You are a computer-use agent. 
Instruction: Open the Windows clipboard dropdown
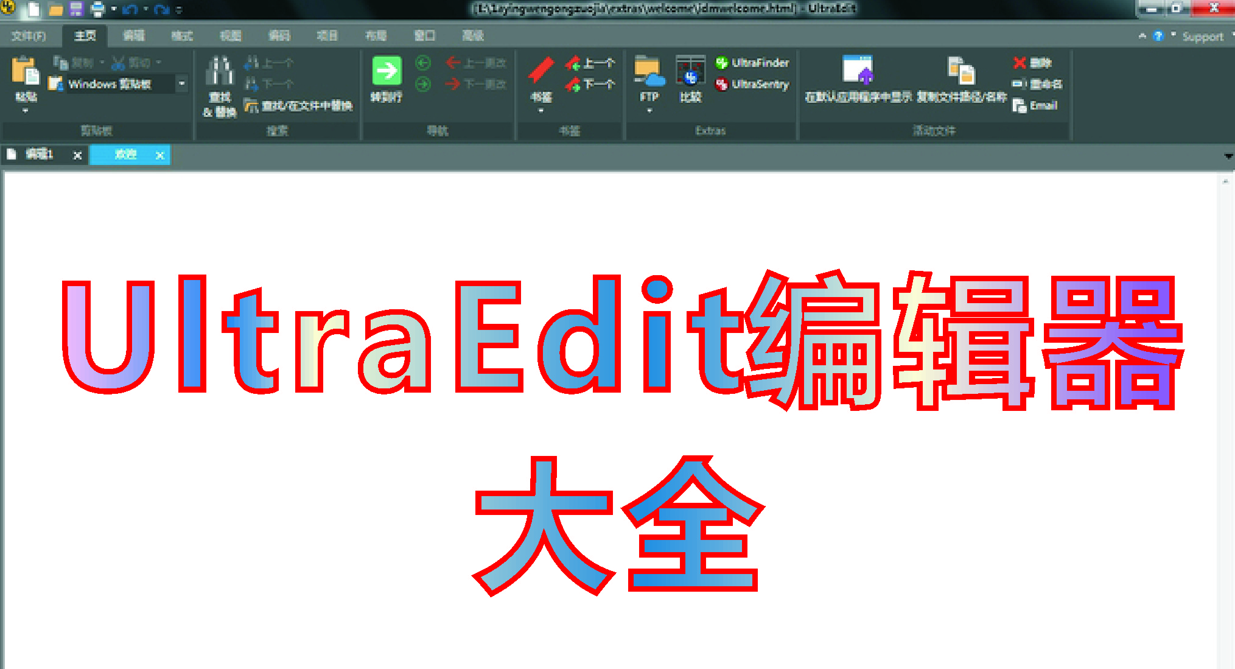click(x=182, y=83)
